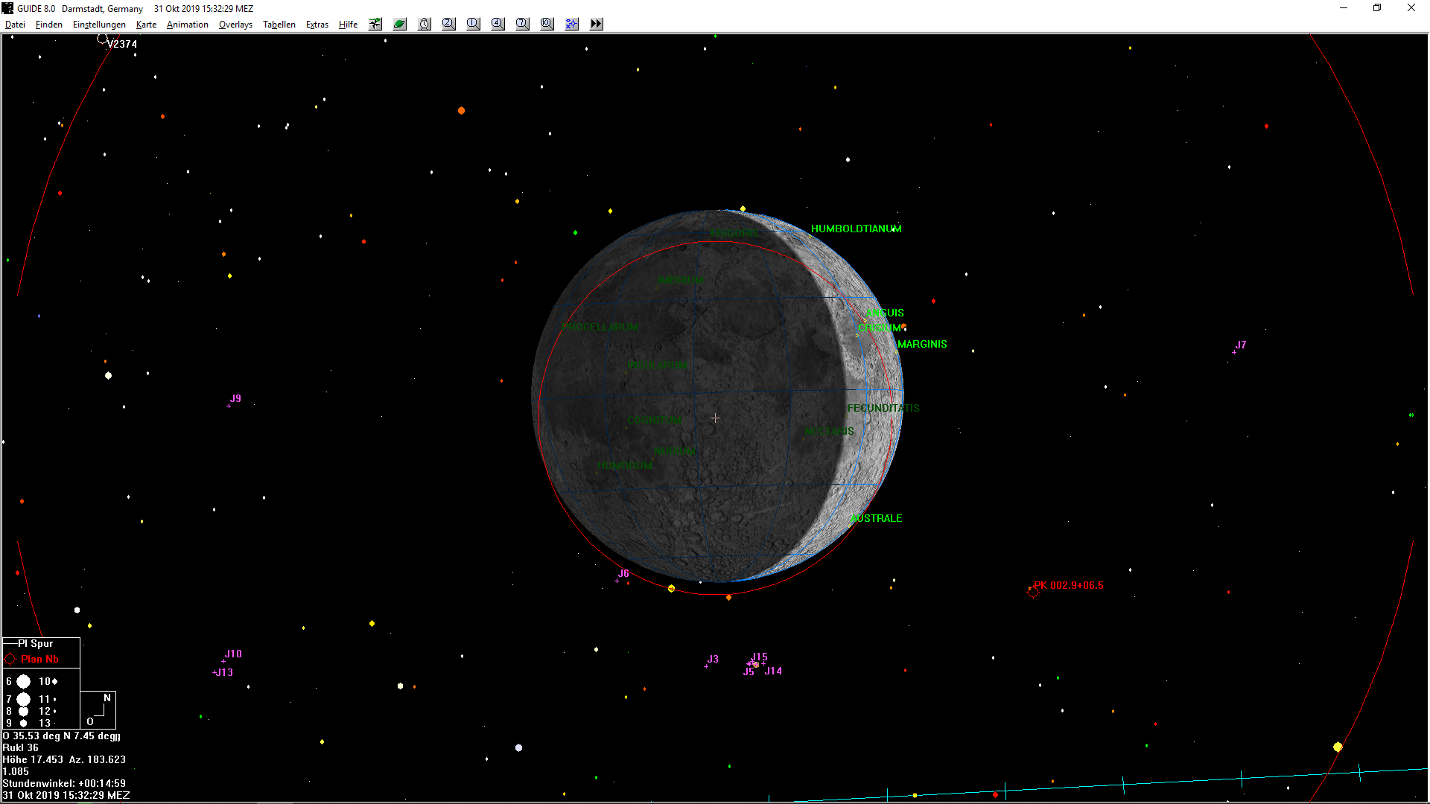Click the COGNITUM label on the Moon
The width and height of the screenshot is (1430, 804).
click(654, 421)
